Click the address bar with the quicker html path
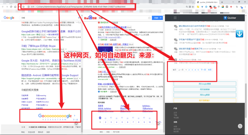 (x=81, y=7)
